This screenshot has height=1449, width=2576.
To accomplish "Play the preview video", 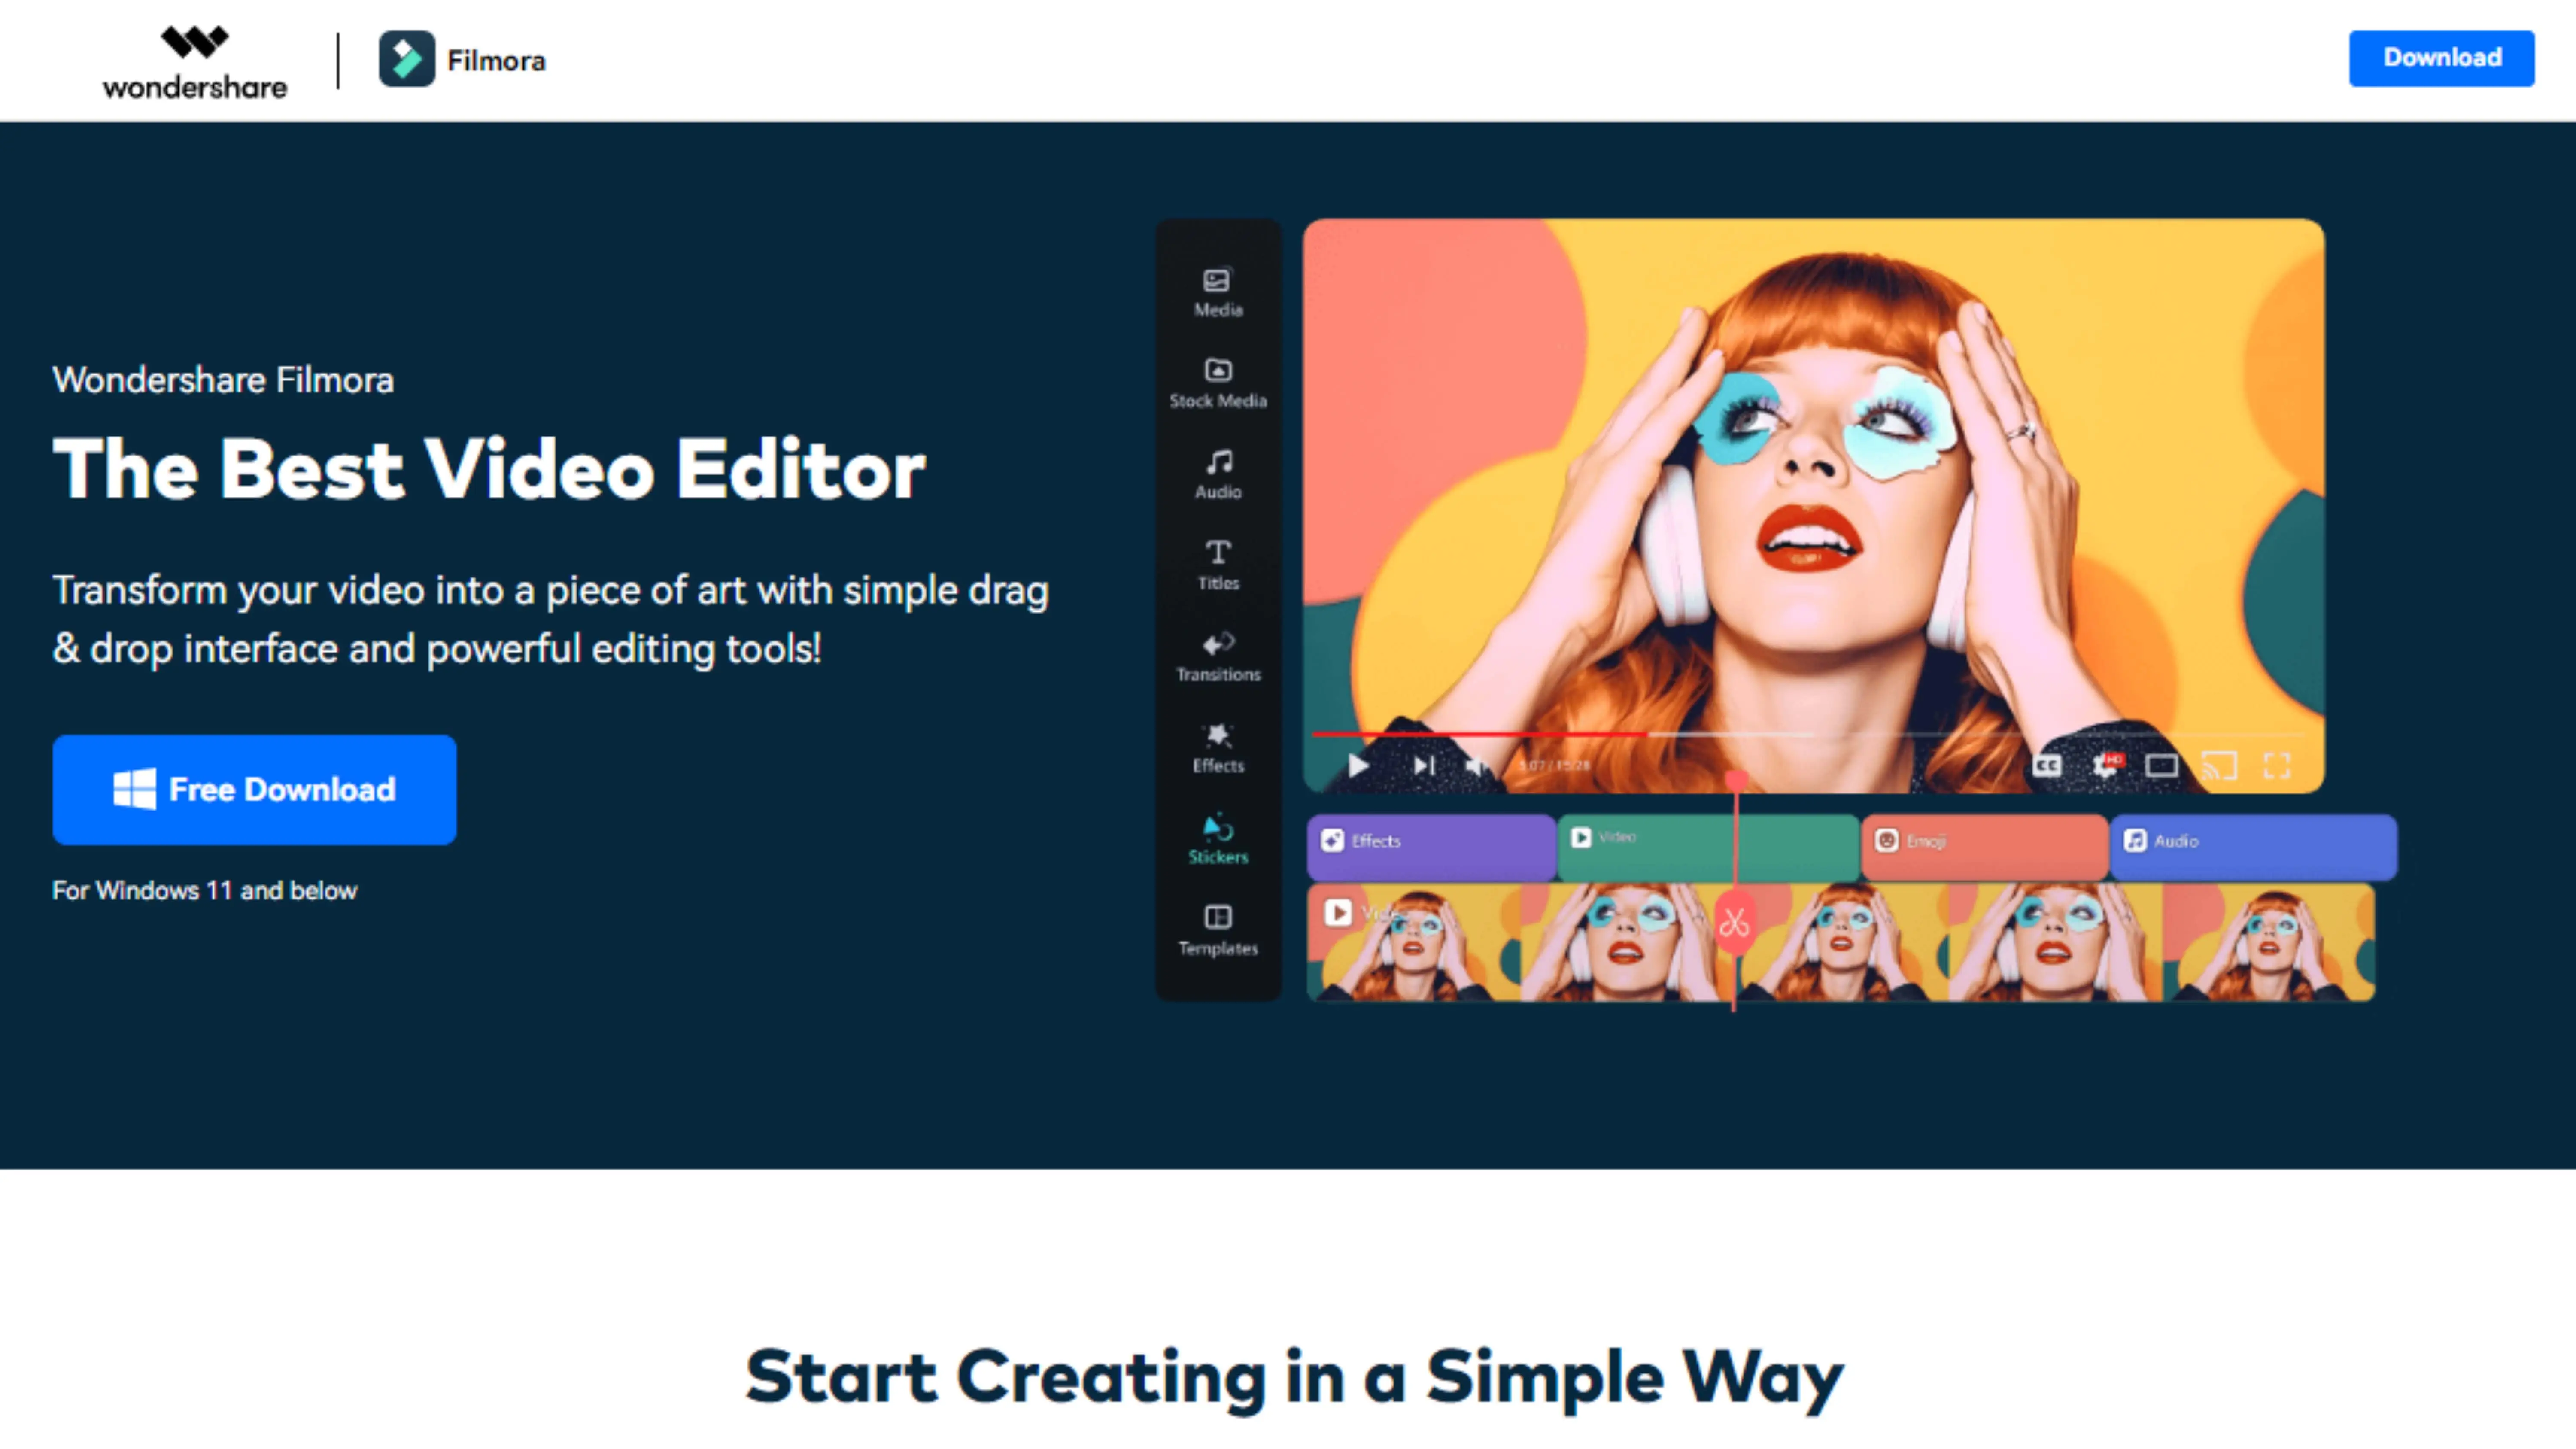I will 1357,766.
